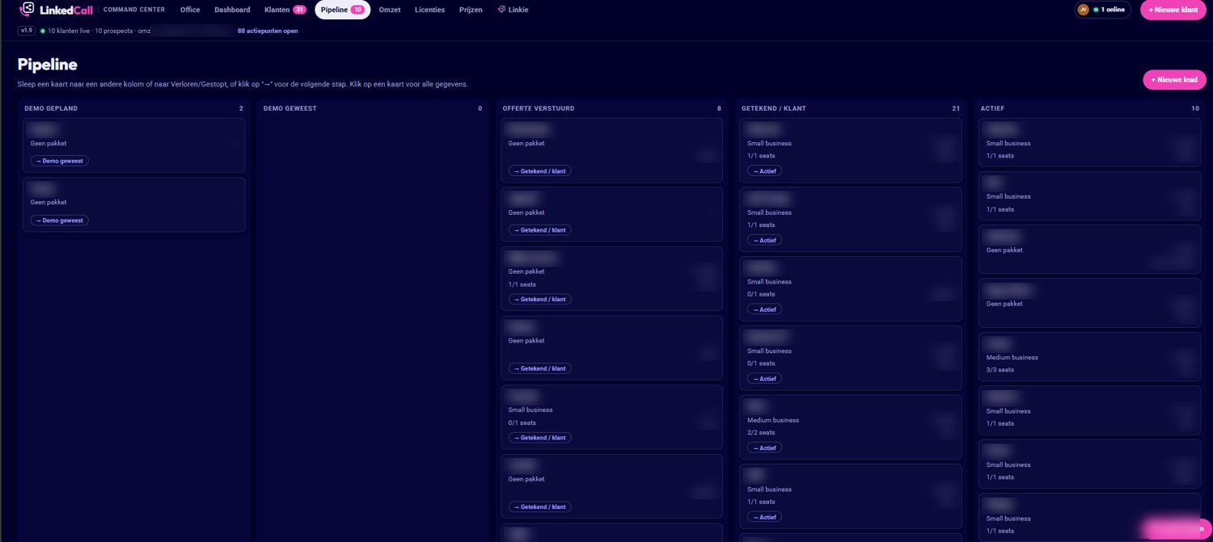Click the '1 online' status text
Screen dimensions: 1213x542
tap(1113, 10)
